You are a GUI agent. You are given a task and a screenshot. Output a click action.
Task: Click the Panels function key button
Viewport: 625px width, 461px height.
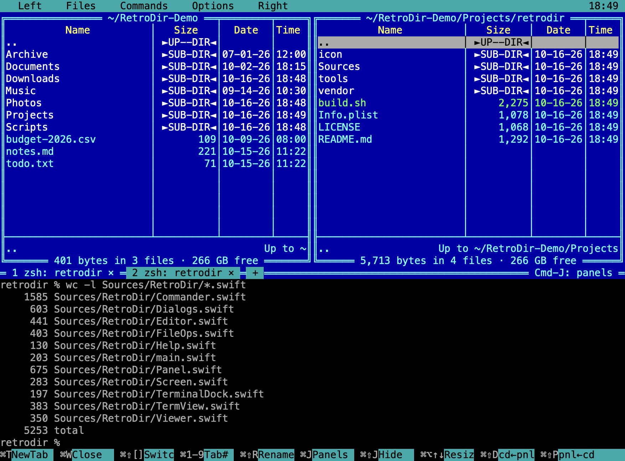[327, 455]
